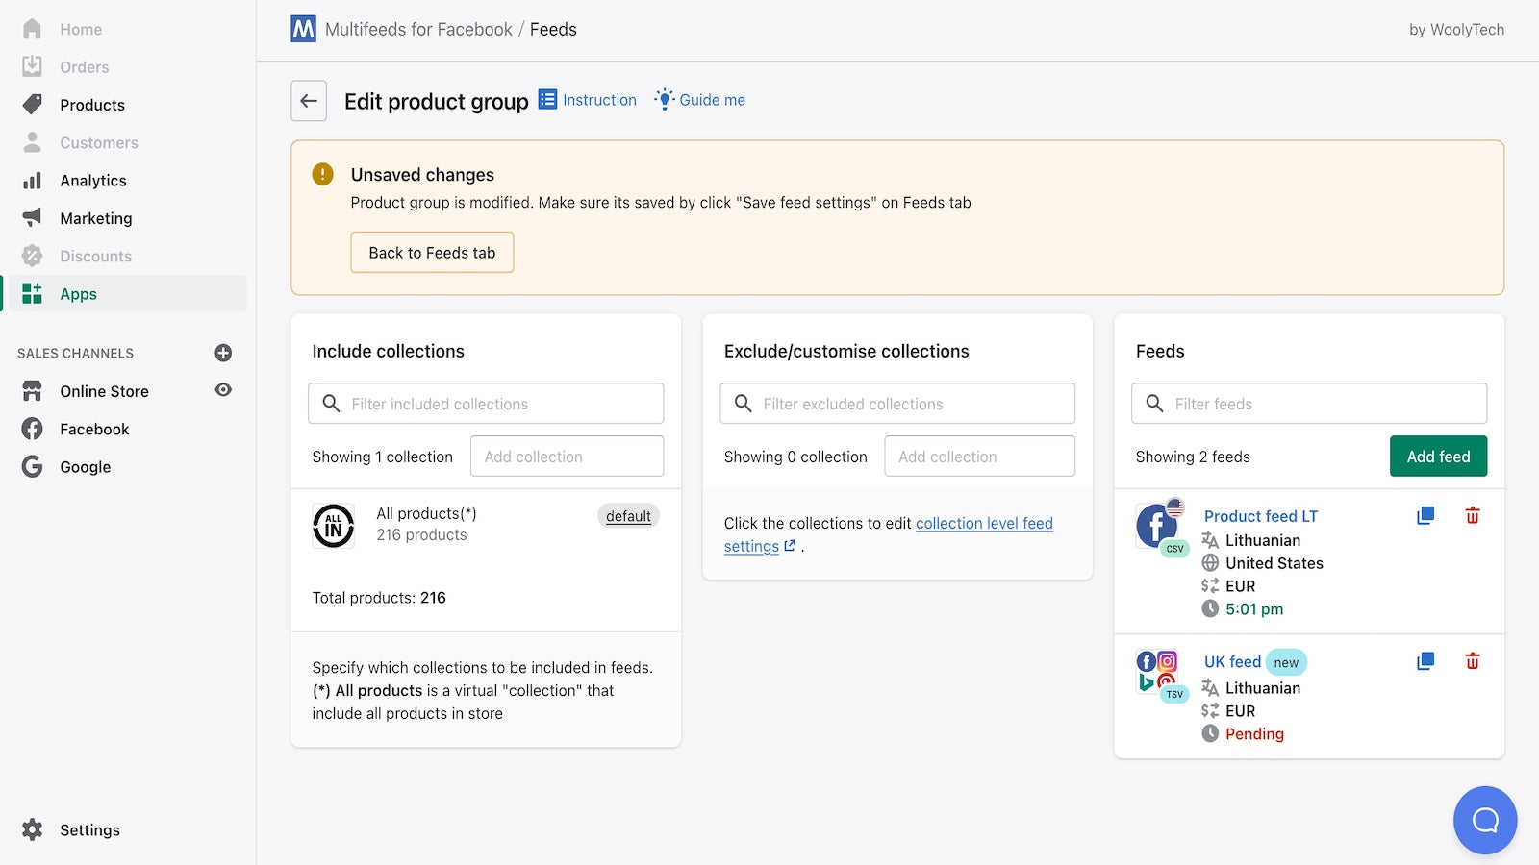
Task: Add a new sales channel
Action: 222,353
